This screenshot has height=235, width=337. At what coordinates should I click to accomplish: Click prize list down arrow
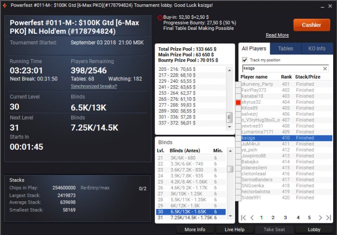[x=230, y=127]
